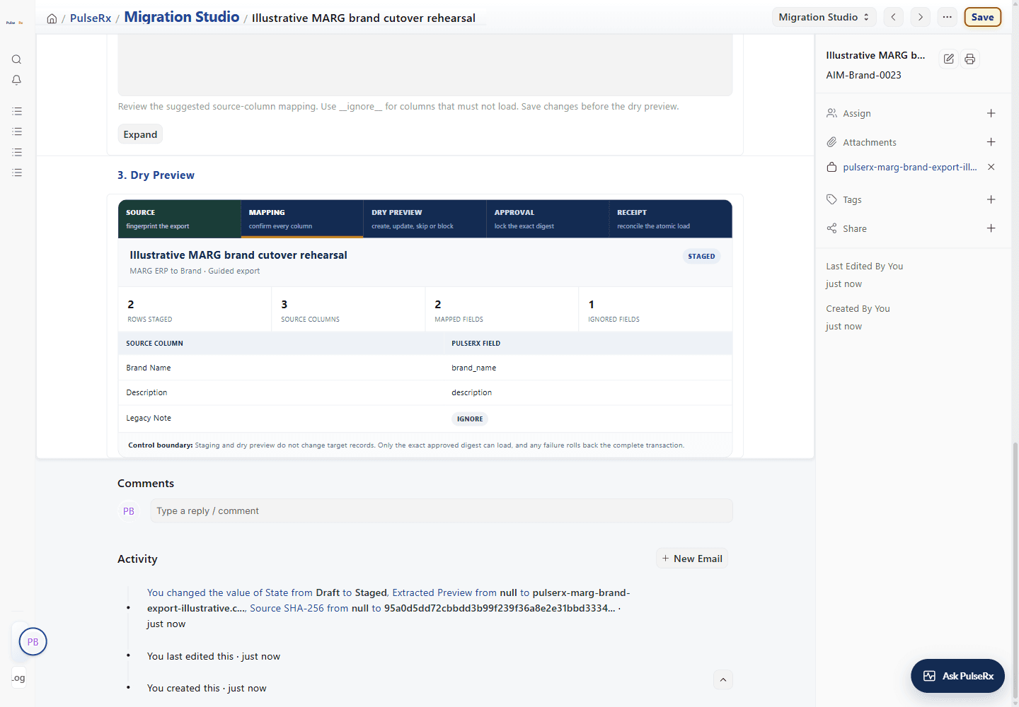1019x707 pixels.
Task: Navigate to Migration Studio breadcrumb
Action: click(x=182, y=17)
